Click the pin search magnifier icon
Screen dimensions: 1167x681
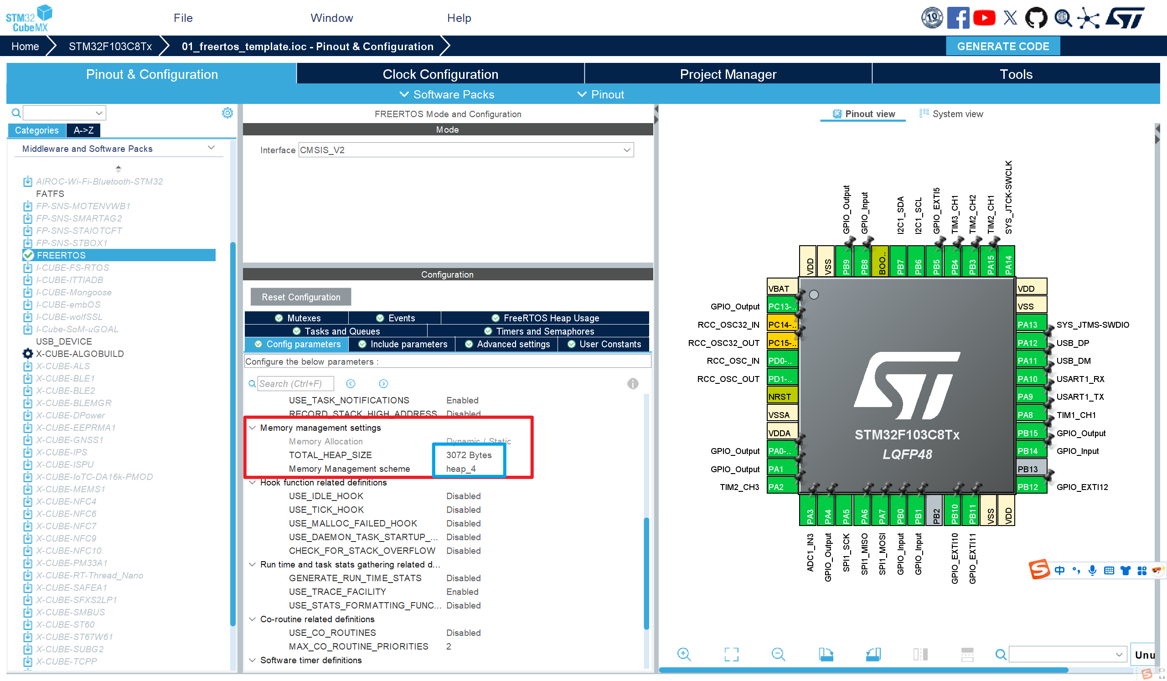coord(1000,655)
